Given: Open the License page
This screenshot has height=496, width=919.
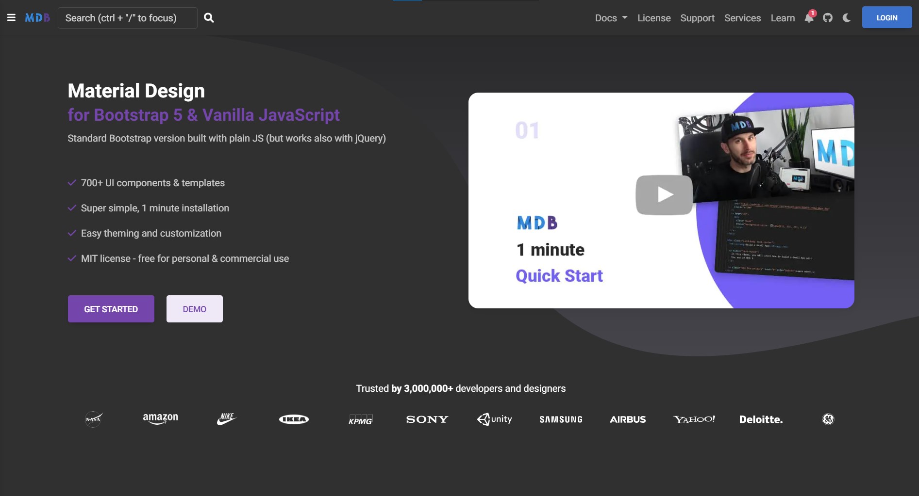Looking at the screenshot, I should [x=654, y=18].
